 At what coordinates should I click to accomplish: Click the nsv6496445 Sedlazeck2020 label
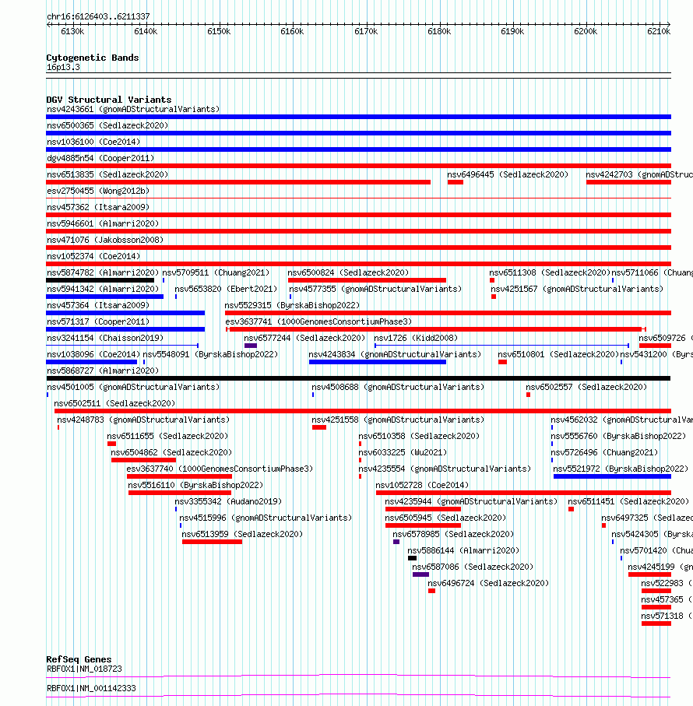coord(508,174)
